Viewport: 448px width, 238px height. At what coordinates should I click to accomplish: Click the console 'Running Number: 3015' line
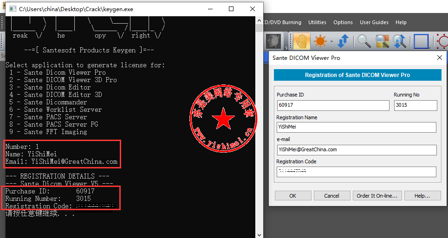[x=48, y=199]
